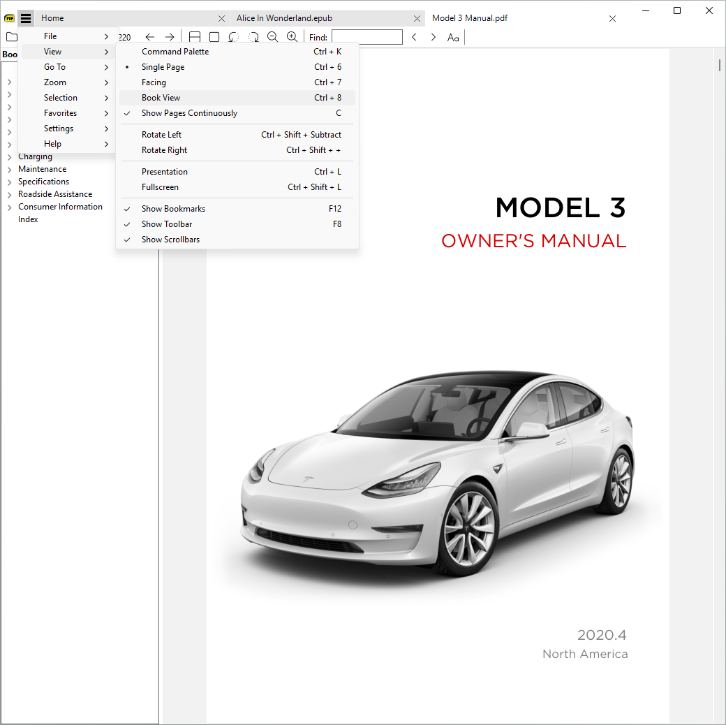Find previous match arrow
This screenshot has height=725, width=726.
[415, 37]
